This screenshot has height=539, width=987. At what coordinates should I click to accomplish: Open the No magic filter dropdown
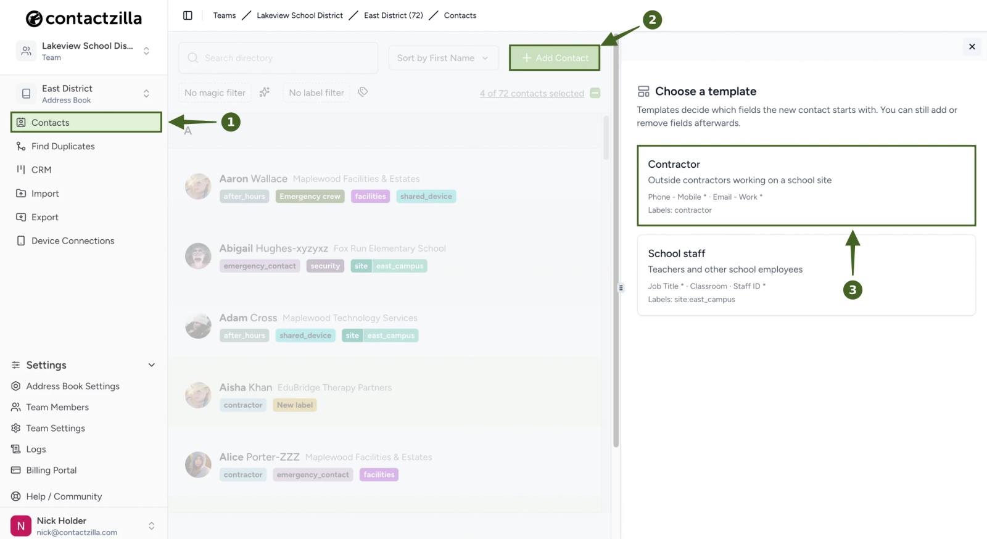(x=215, y=93)
